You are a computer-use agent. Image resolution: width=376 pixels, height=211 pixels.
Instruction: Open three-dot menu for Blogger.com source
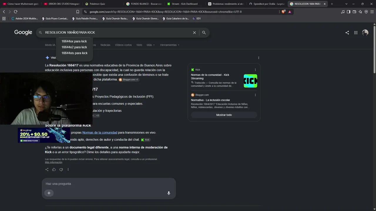[255, 95]
